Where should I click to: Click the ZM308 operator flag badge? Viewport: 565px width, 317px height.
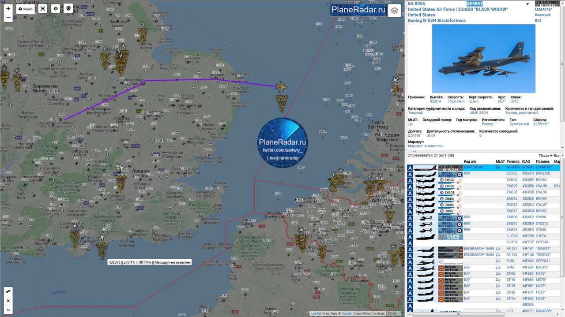(450, 192)
